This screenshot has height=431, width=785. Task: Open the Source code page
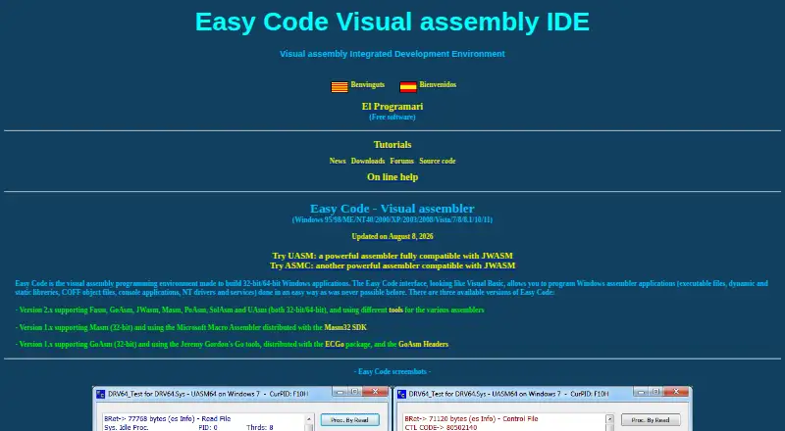click(x=438, y=161)
